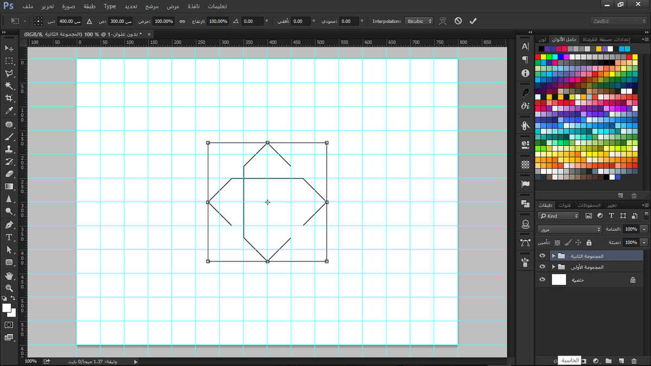Switch to the قنوات (Channels) tab

[x=565, y=205]
